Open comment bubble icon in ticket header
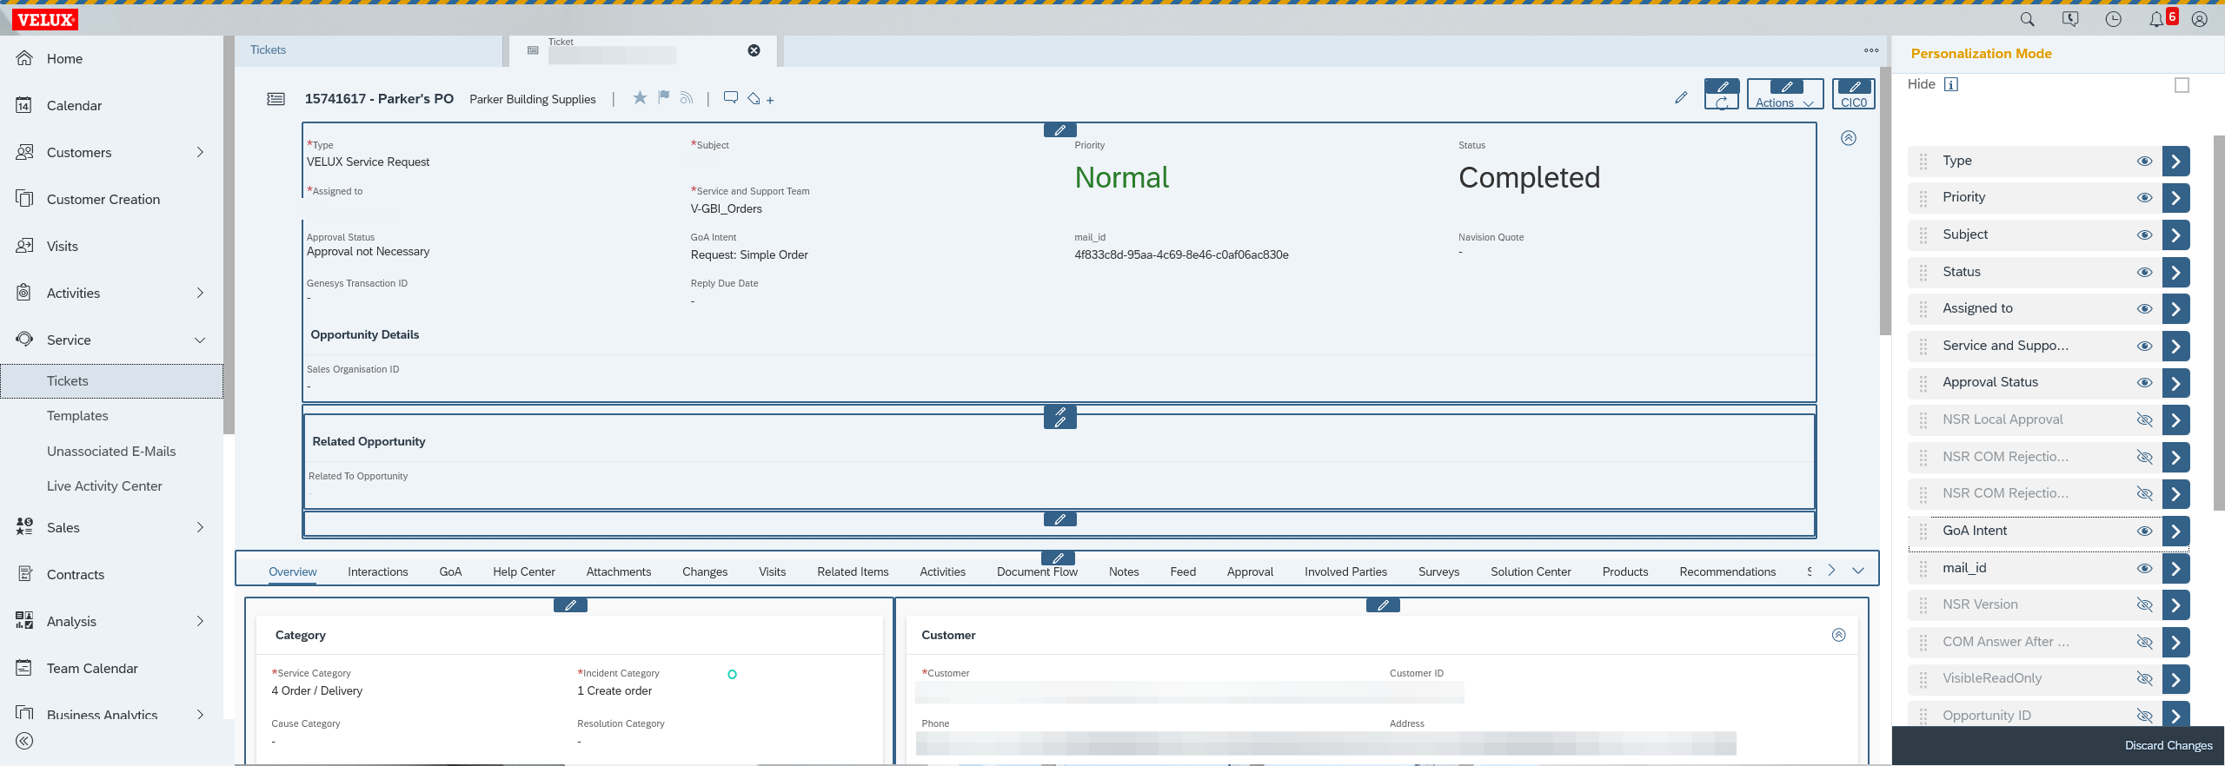2225x766 pixels. [x=731, y=97]
